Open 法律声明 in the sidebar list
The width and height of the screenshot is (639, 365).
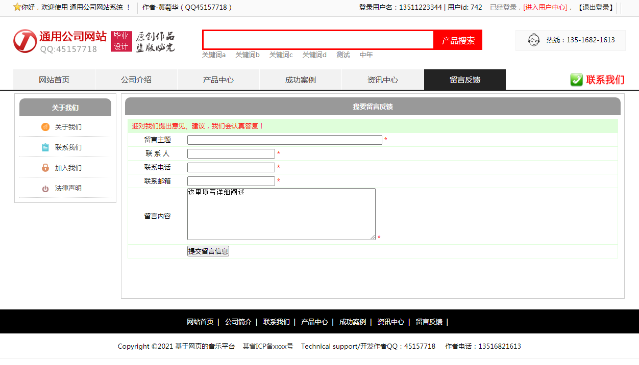(68, 188)
